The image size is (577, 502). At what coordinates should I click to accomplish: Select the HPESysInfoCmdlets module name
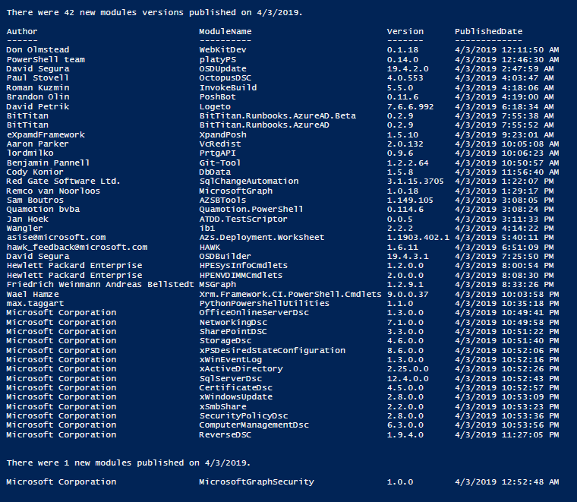point(243,265)
